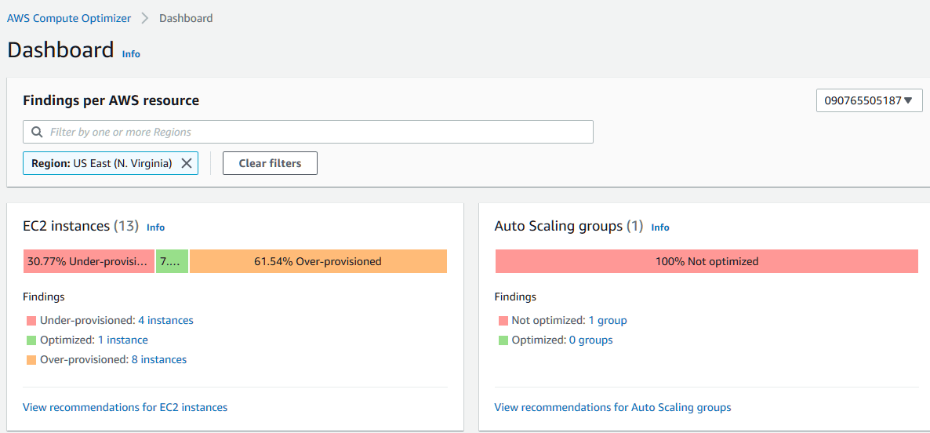Click the magnifier icon in Regions filter
This screenshot has width=930, height=433.
(x=37, y=132)
